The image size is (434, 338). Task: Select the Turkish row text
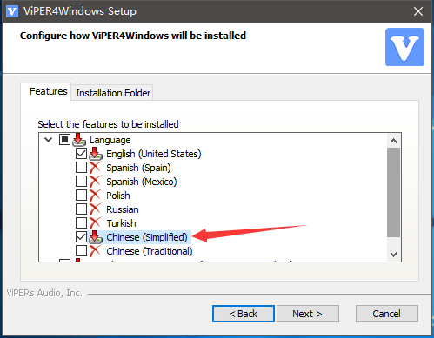coord(121,223)
